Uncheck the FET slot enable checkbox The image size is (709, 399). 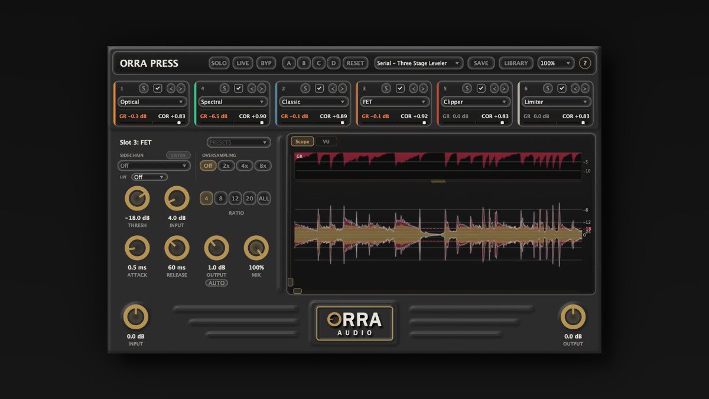coord(400,89)
